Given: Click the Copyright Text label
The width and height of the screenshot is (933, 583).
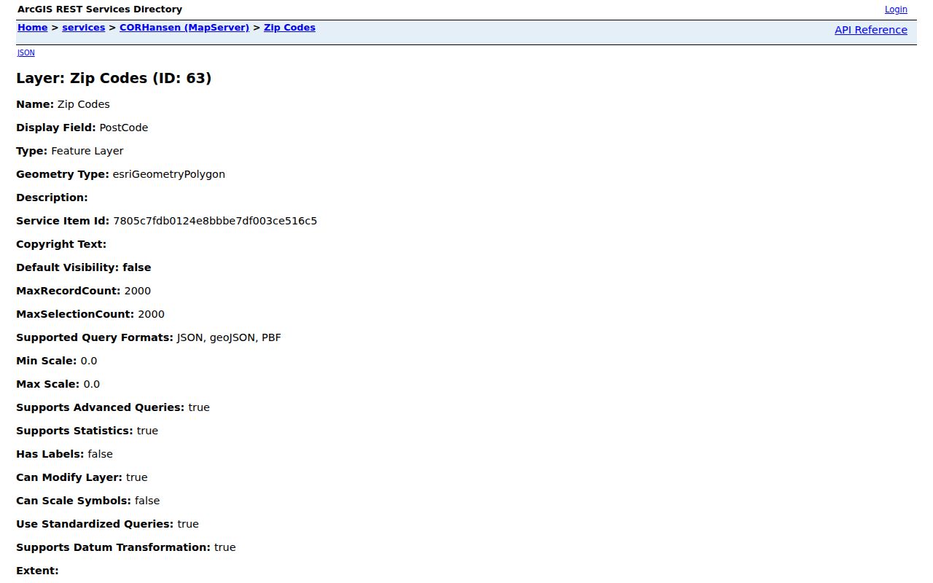Looking at the screenshot, I should pyautogui.click(x=61, y=244).
